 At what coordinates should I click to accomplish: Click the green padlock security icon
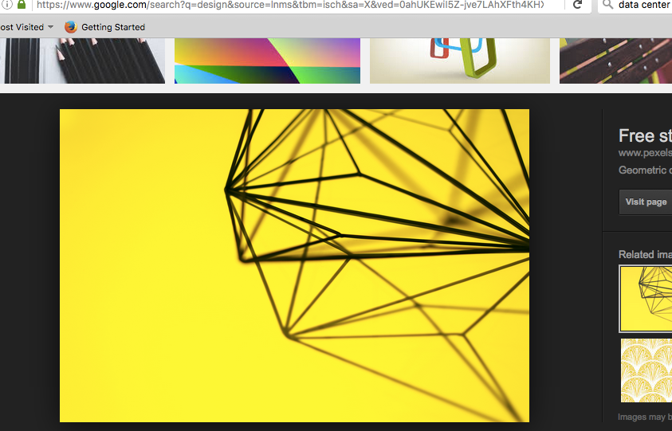[x=22, y=5]
